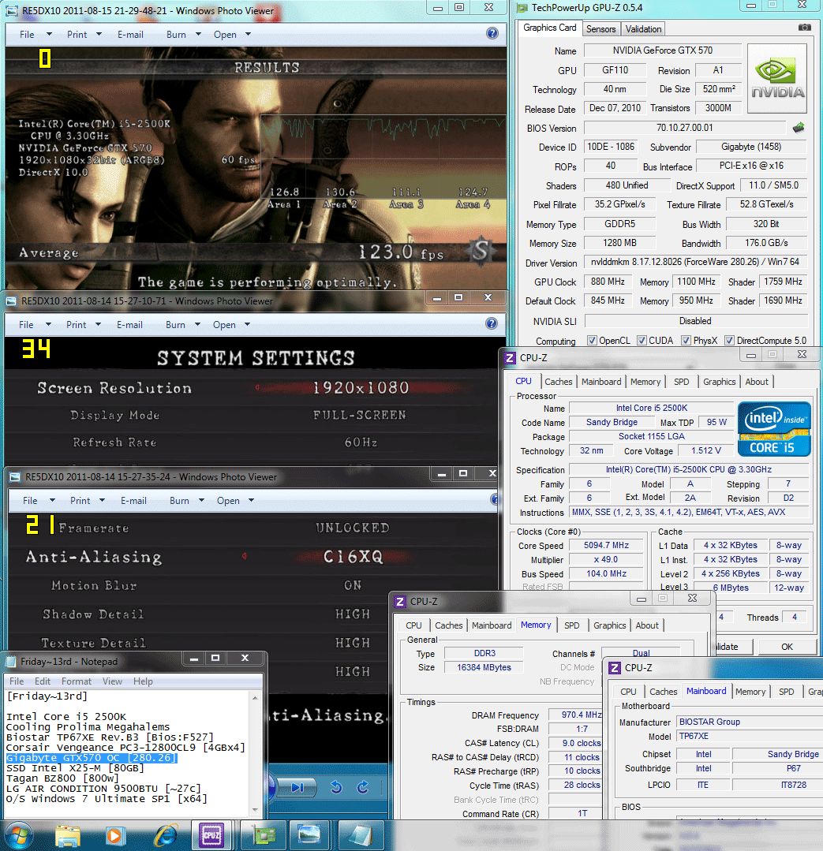Screen dimensions: 823x851
Task: Toggle the DirectCompute 5.0 checkbox
Action: [730, 340]
